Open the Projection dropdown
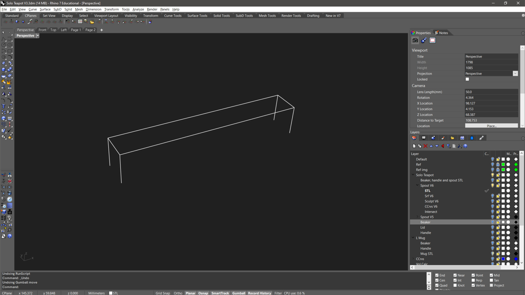This screenshot has width=525, height=295. point(515,73)
